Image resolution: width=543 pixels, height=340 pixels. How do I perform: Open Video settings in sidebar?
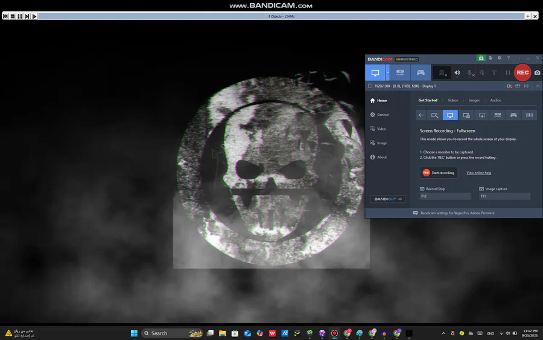pyautogui.click(x=378, y=129)
